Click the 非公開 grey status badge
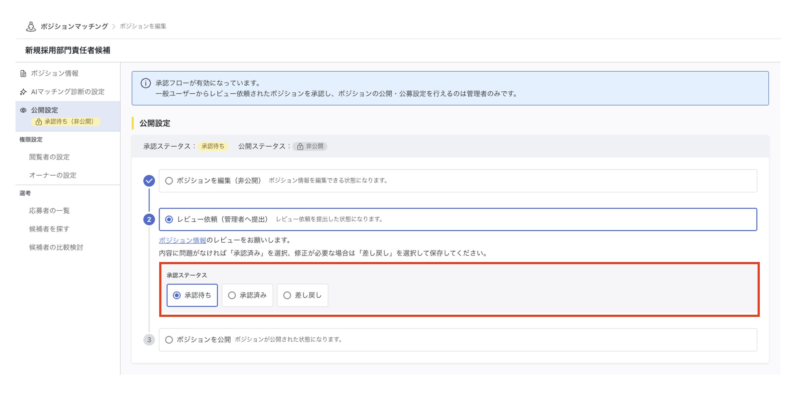Image resolution: width=802 pixels, height=400 pixels. pos(310,146)
